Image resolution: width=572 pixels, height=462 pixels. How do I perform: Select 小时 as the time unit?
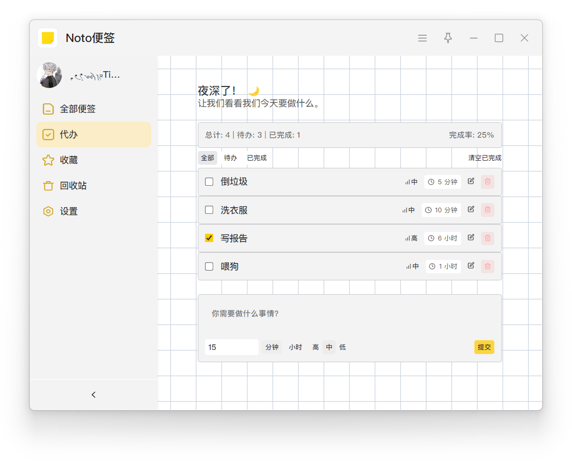295,347
